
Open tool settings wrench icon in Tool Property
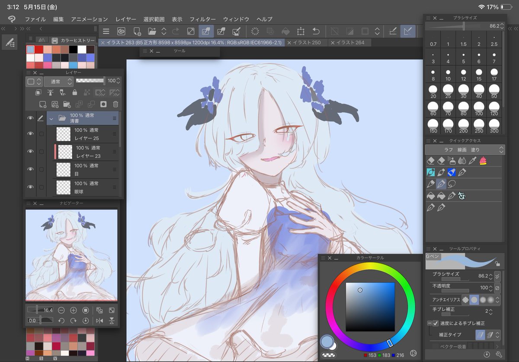(499, 355)
